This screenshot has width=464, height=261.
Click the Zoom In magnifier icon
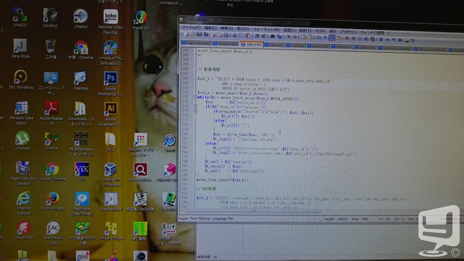tap(287, 37)
